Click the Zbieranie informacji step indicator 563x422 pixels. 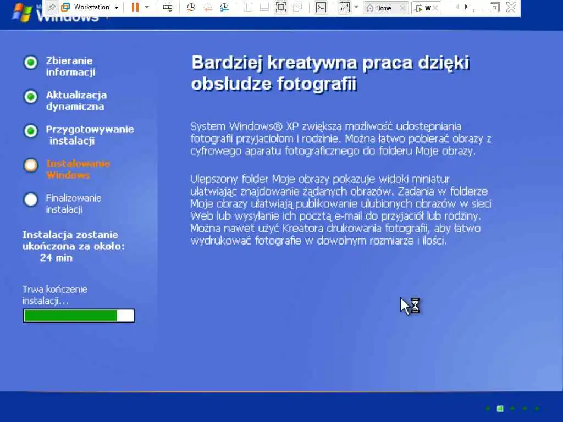(31, 63)
